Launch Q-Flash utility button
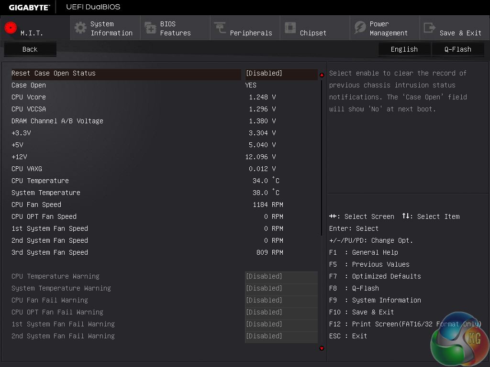 click(457, 49)
